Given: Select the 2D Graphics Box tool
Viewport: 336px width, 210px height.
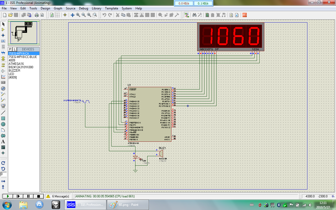Looking at the screenshot, I should (x=3, y=118).
